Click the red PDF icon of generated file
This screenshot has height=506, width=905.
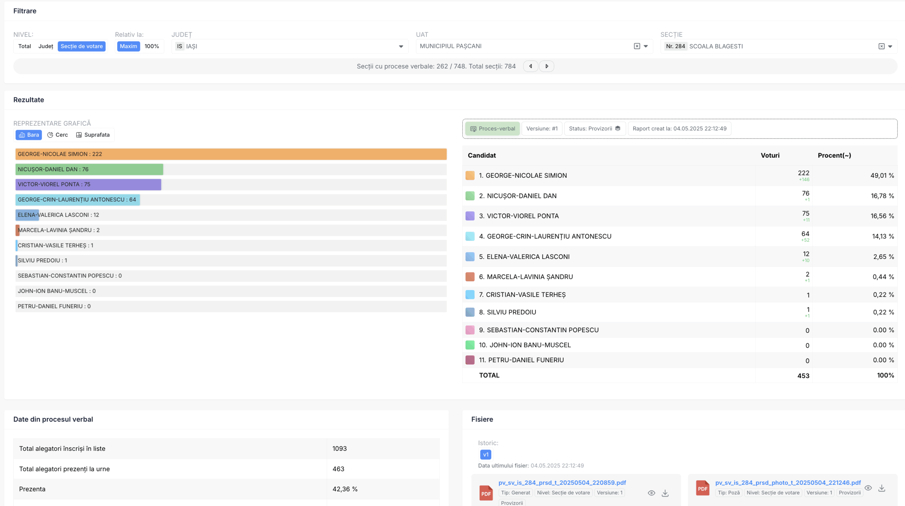(486, 493)
